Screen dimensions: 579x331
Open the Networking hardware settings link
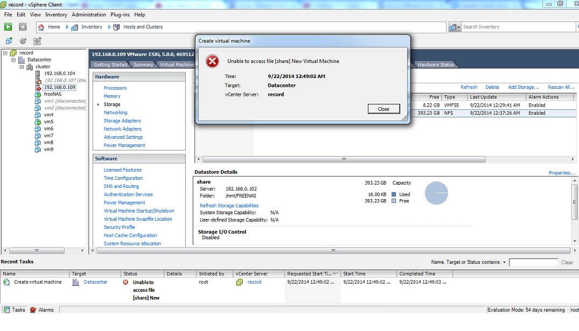point(116,112)
